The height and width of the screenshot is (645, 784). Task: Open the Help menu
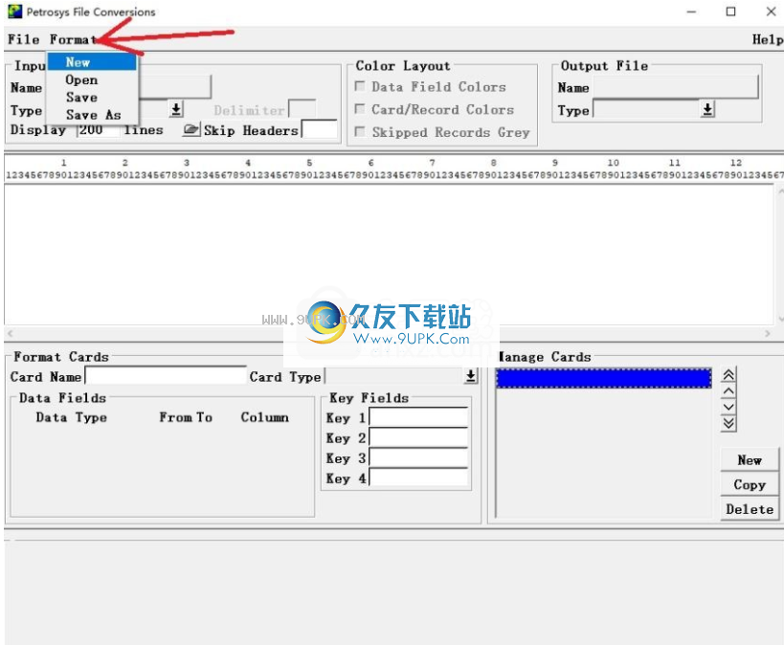tap(768, 39)
